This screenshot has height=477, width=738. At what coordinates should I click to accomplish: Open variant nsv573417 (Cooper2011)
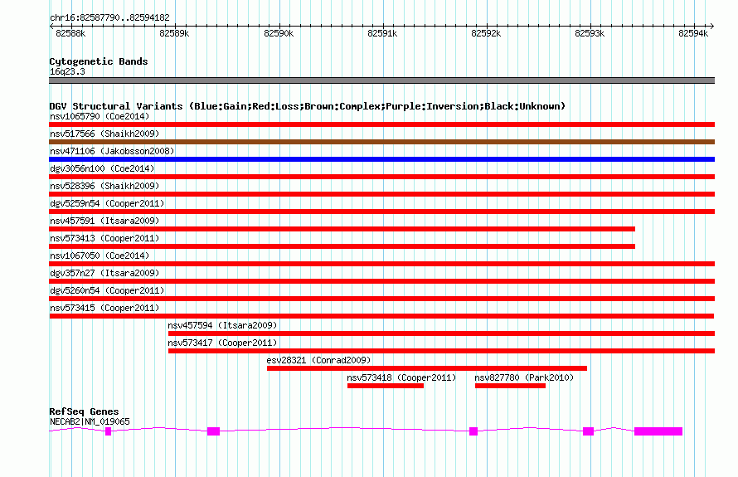(222, 343)
